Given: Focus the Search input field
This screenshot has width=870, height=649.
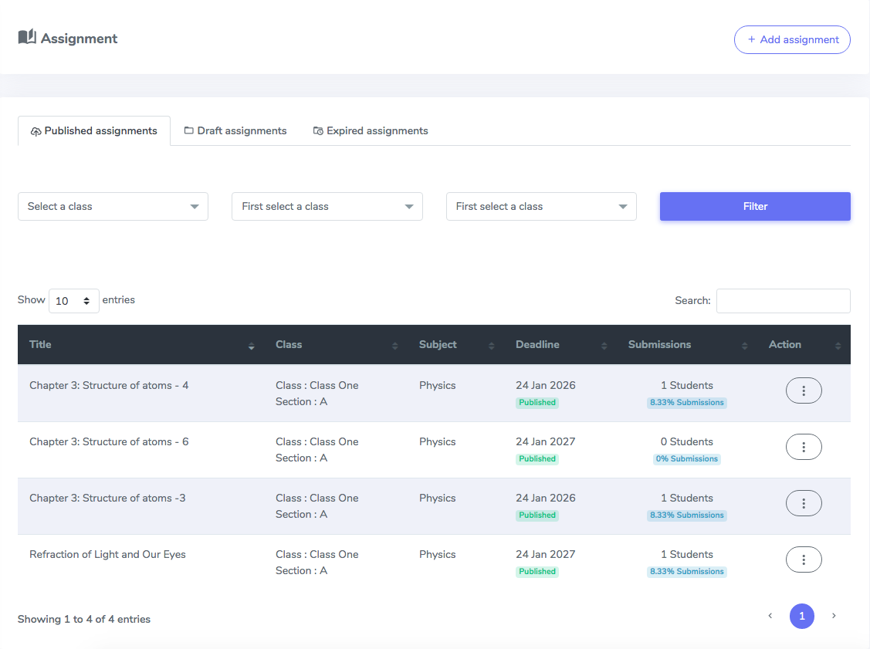Looking at the screenshot, I should pyautogui.click(x=784, y=301).
